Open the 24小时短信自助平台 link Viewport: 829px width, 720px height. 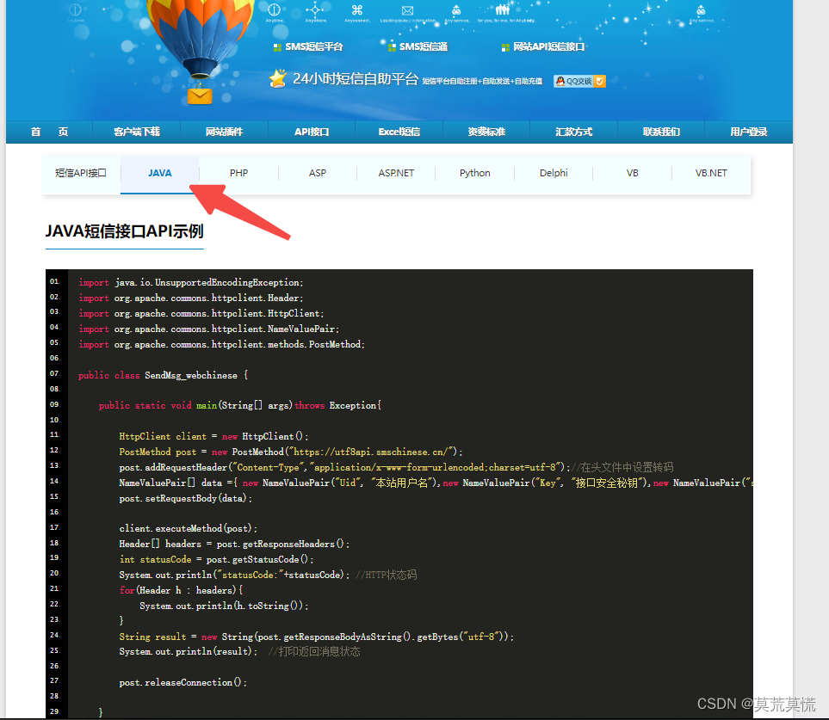pos(356,78)
